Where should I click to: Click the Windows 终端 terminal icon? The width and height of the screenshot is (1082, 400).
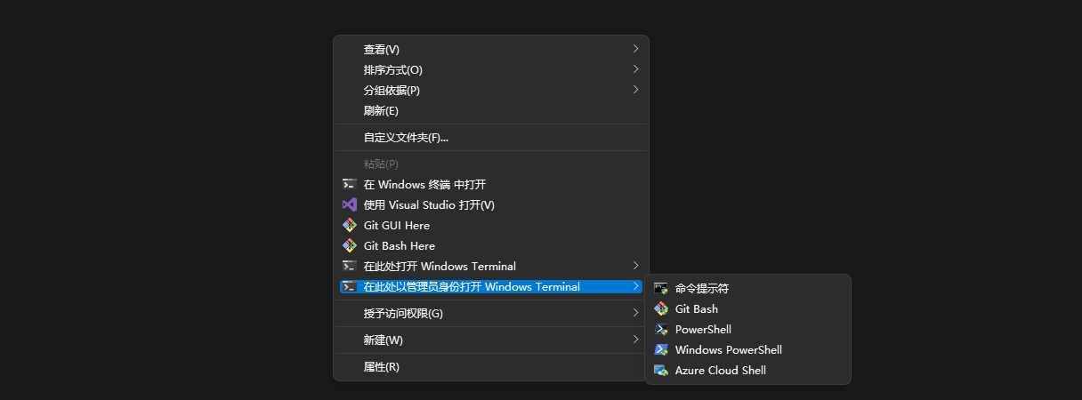(x=349, y=184)
